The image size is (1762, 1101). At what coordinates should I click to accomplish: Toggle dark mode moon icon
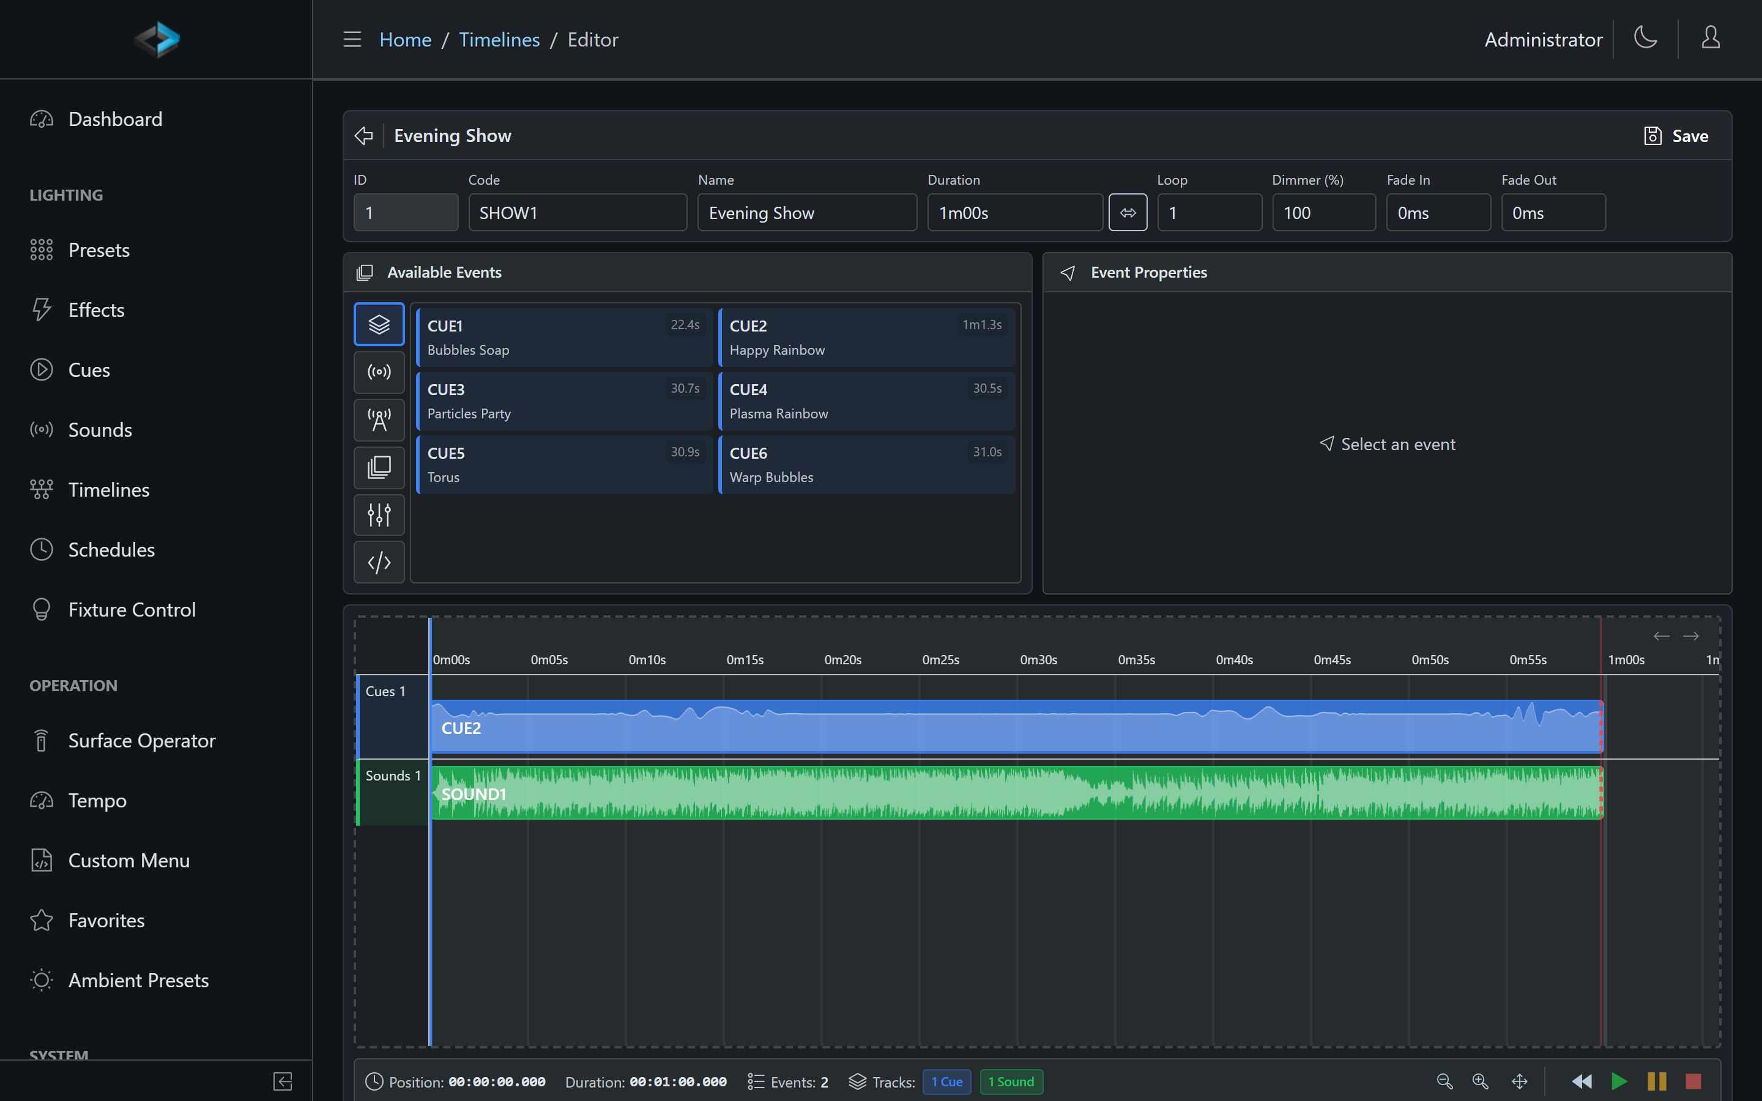[1646, 38]
